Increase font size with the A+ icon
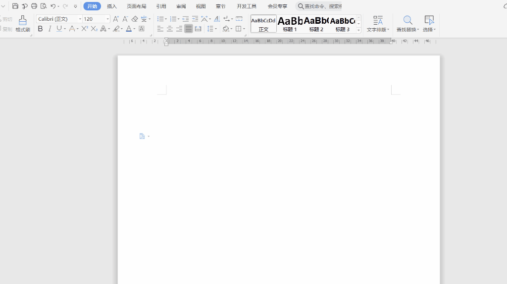Image resolution: width=507 pixels, height=284 pixels. tap(116, 19)
